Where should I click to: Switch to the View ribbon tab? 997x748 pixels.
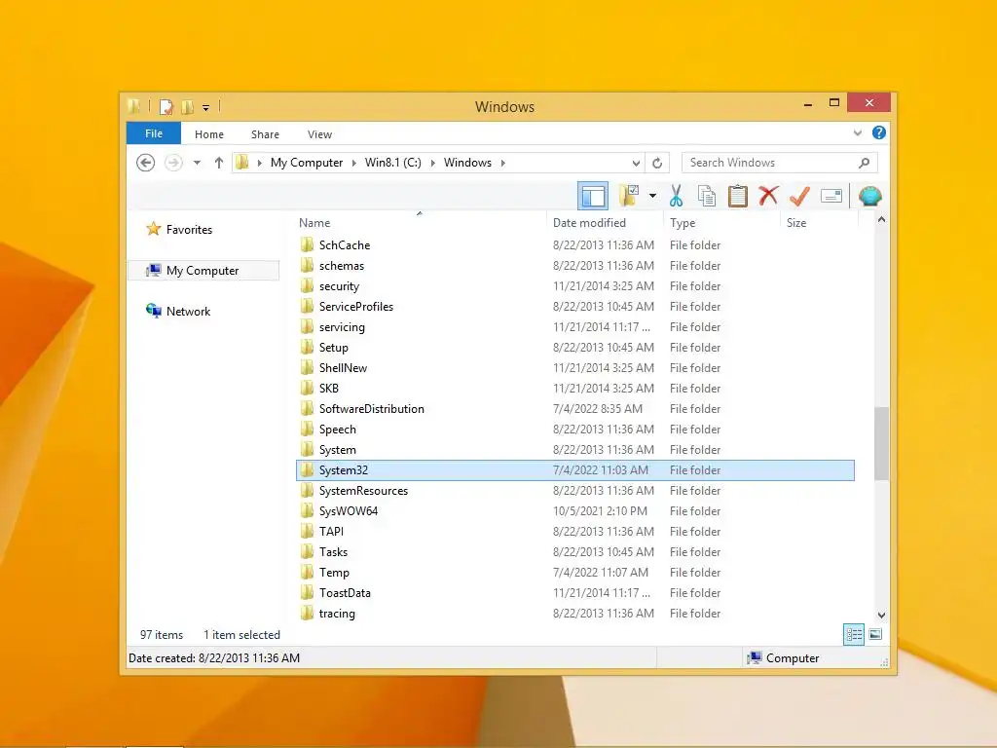319,134
